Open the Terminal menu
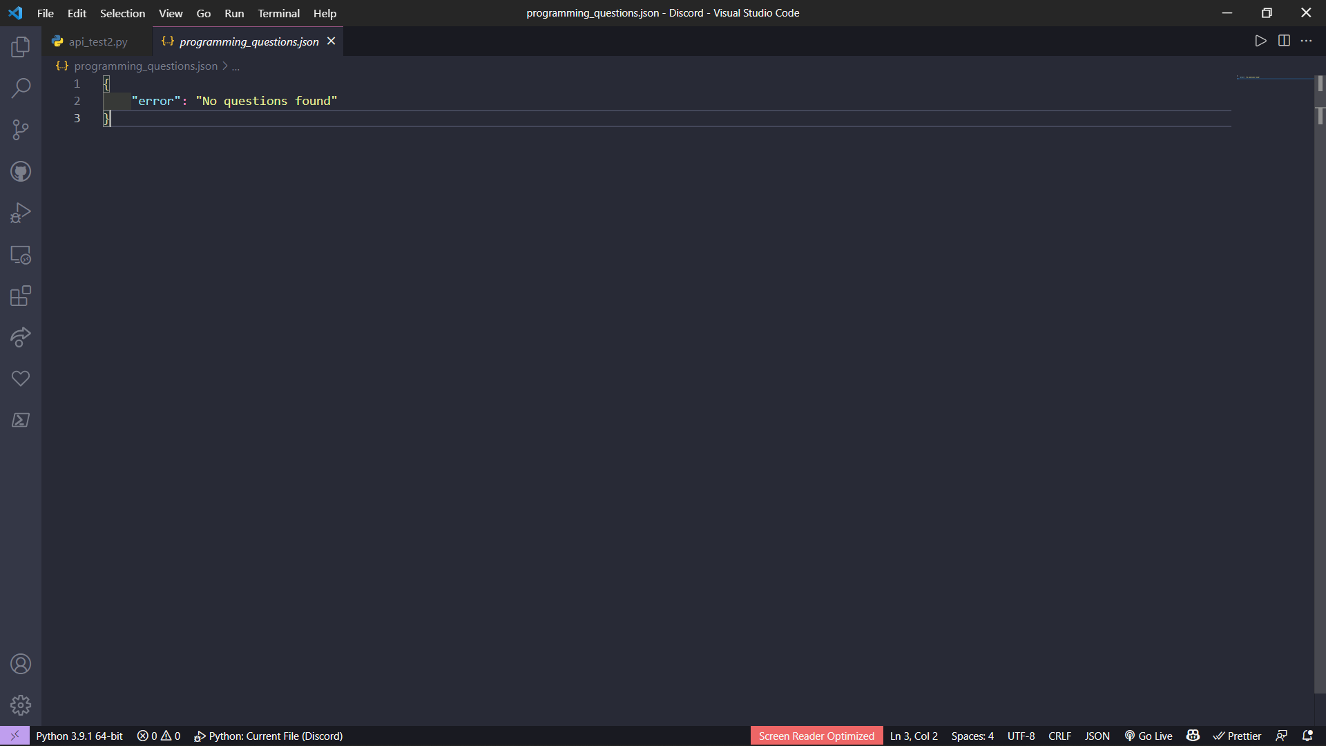 278,13
